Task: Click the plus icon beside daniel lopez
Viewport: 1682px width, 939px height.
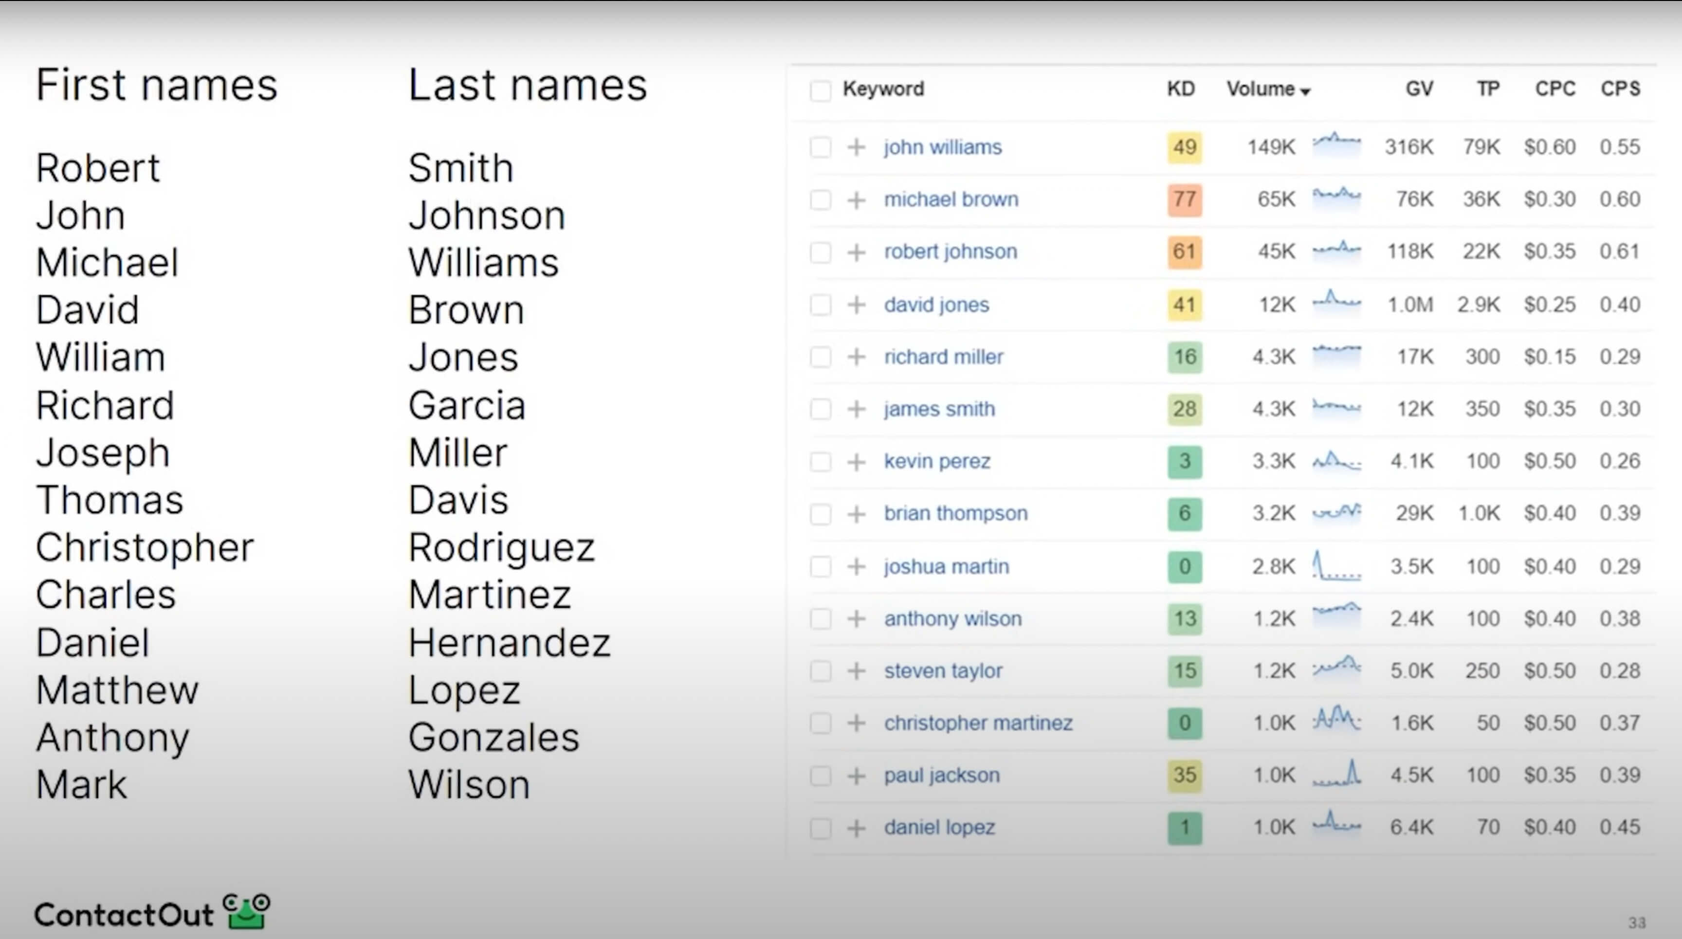Action: 856,828
